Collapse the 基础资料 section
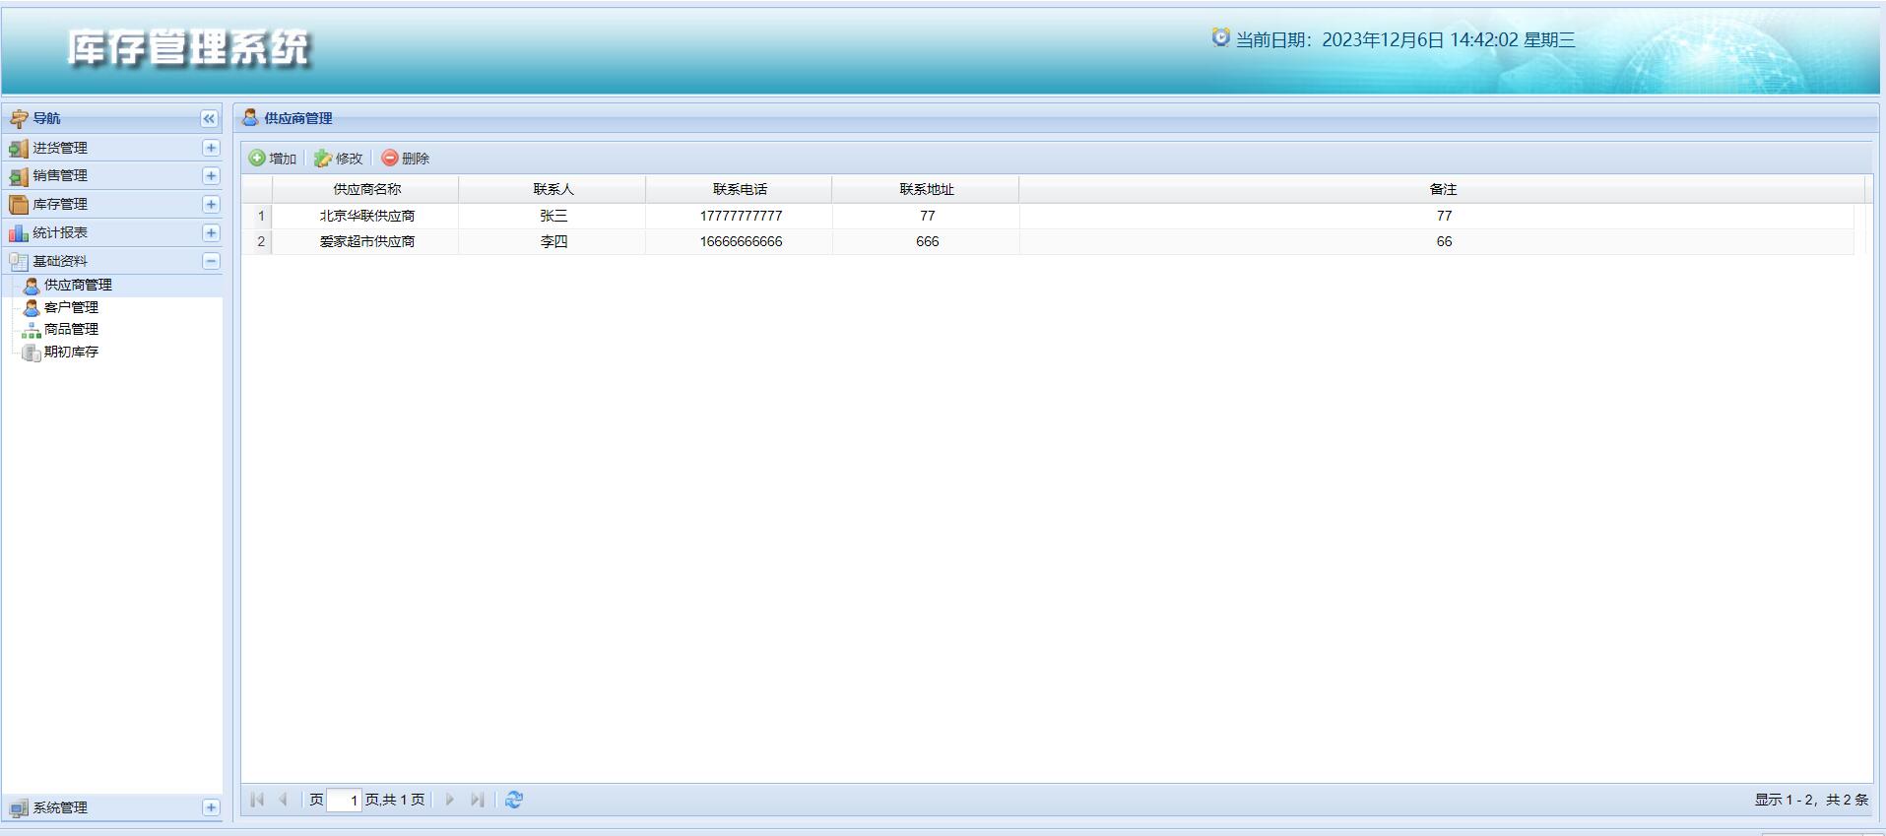1886x836 pixels. point(211,261)
